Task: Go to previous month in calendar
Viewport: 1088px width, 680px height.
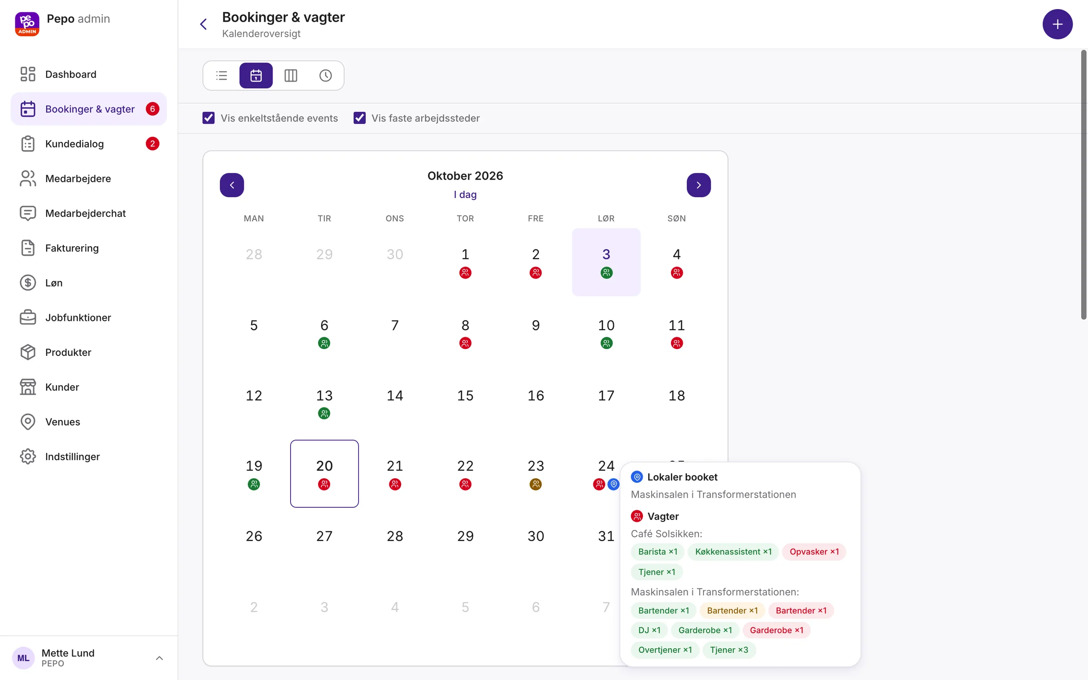Action: click(x=232, y=185)
